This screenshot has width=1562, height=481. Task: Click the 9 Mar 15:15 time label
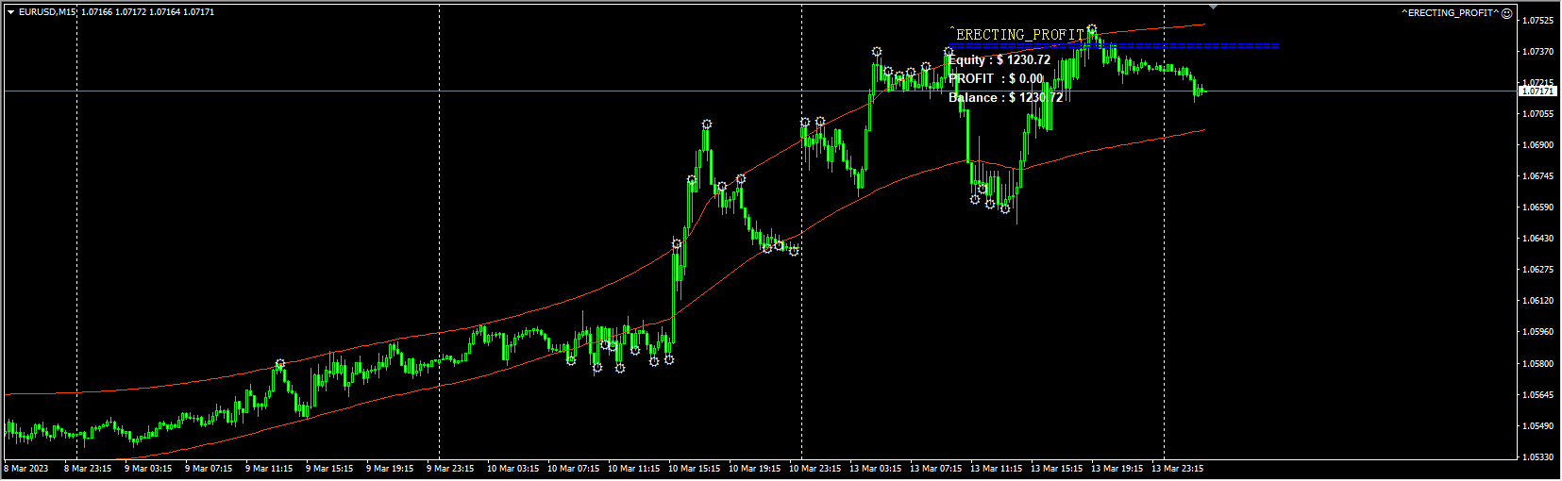(329, 469)
